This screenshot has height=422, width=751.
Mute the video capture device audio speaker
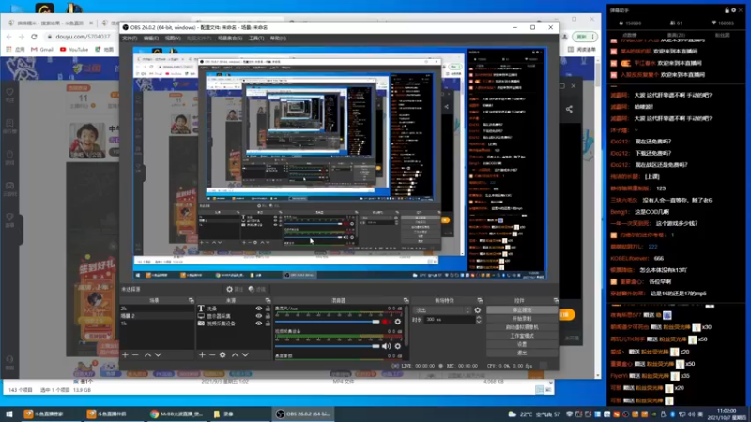tap(386, 346)
